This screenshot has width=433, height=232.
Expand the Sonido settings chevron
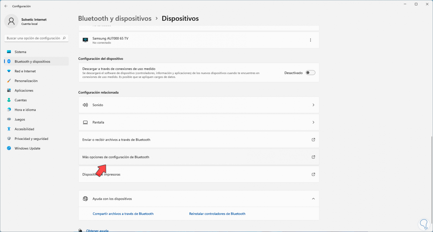[313, 105]
